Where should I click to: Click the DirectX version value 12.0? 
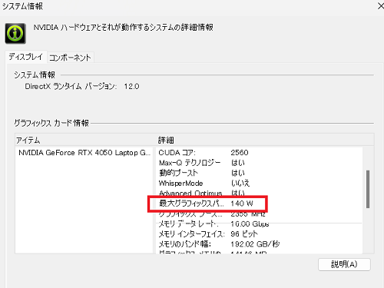tap(131, 86)
